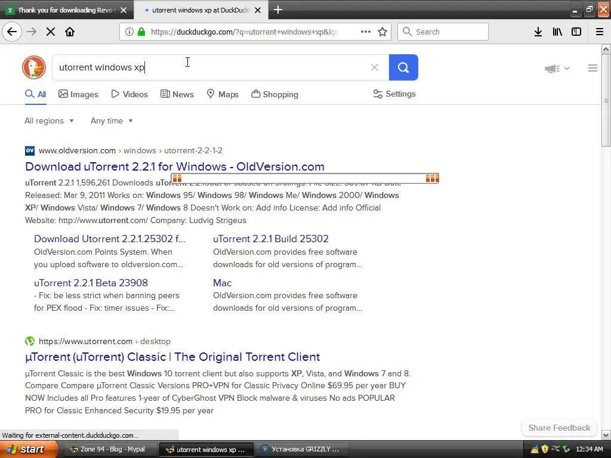Open the DuckDuckGo megaphone dropdown

(x=557, y=69)
